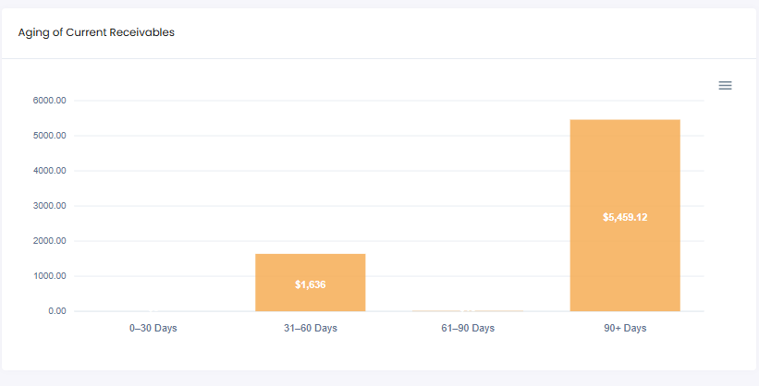
Task: Click the 0–30 Days axis label
Action: point(153,328)
